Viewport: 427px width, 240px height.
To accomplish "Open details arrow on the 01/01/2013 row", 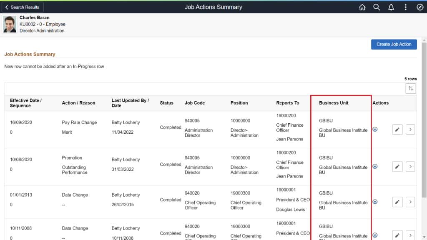I will [x=410, y=202].
